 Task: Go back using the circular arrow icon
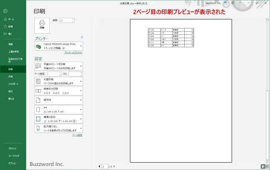5,11
